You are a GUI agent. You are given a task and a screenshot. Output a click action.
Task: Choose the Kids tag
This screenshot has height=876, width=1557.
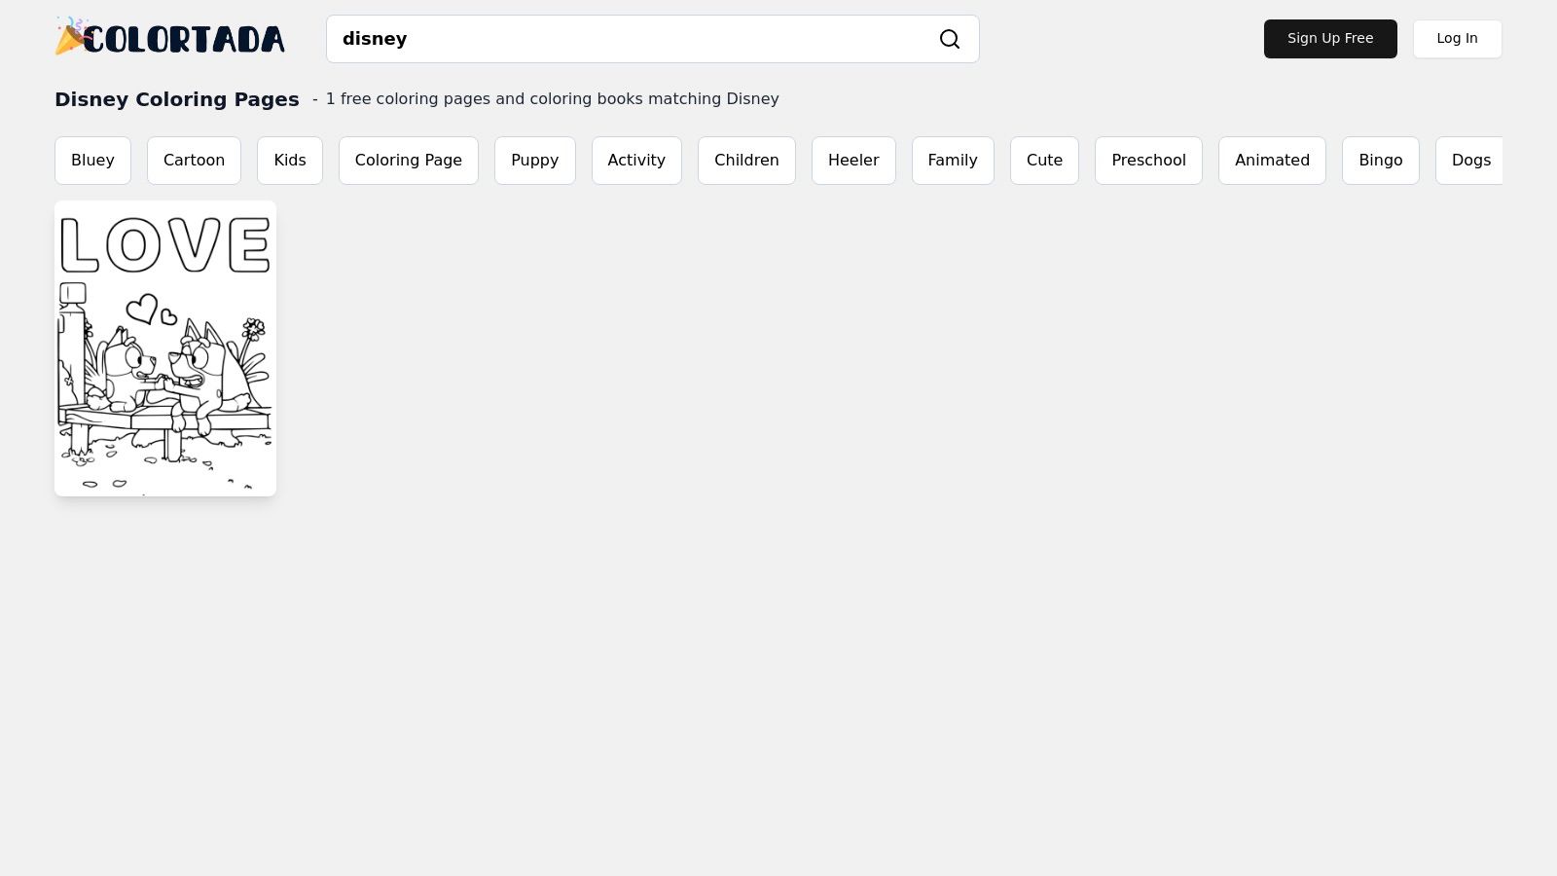click(290, 161)
